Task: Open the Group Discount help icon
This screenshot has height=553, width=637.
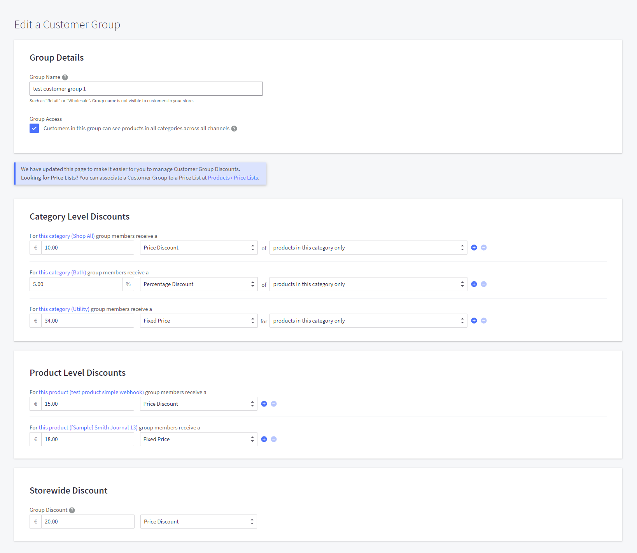Action: click(72, 510)
